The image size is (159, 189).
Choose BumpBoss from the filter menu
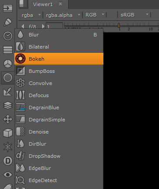click(x=59, y=71)
